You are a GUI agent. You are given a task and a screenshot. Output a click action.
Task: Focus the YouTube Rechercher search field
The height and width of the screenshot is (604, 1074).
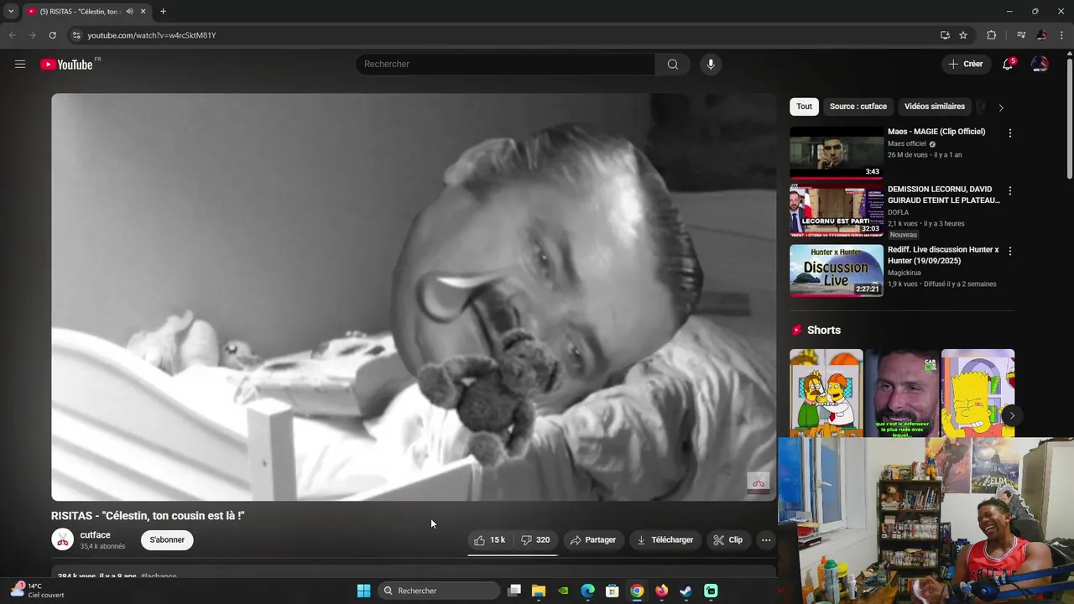[x=505, y=64]
